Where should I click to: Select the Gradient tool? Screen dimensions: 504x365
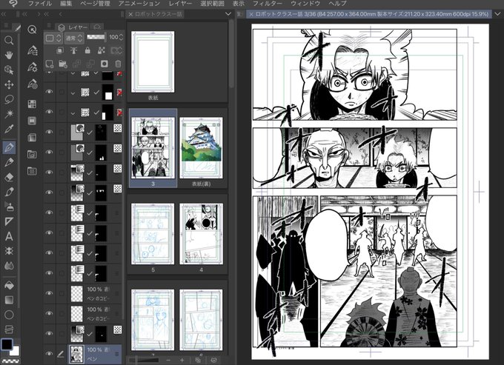(9, 300)
